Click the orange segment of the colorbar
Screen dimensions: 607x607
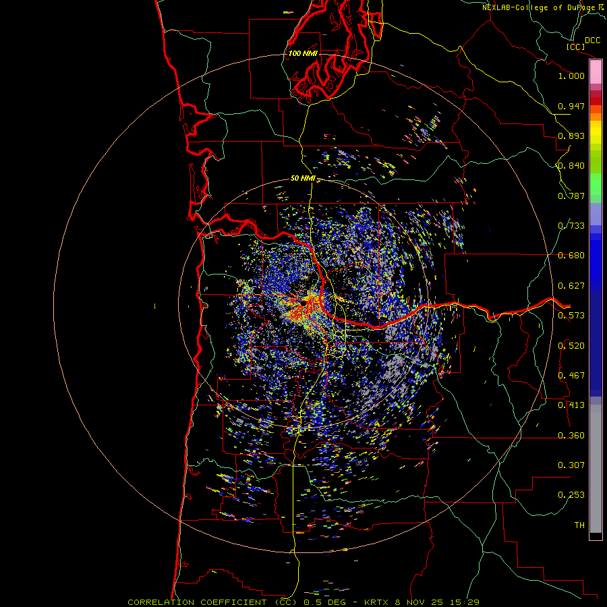click(x=596, y=117)
